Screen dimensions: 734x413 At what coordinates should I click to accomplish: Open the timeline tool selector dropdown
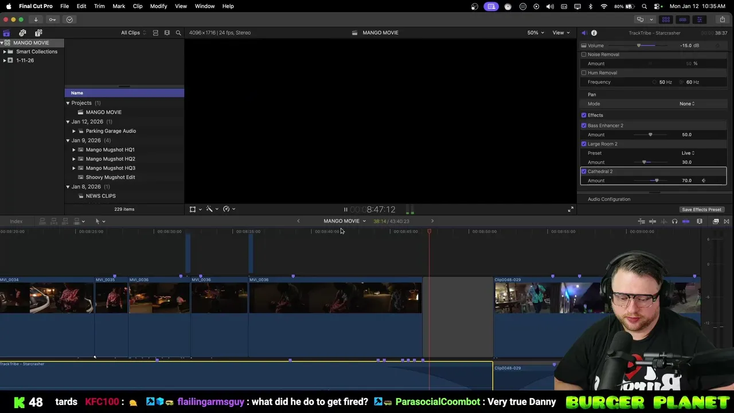point(100,221)
